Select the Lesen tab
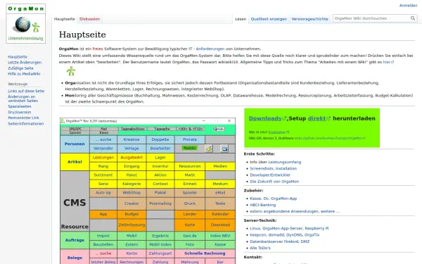This screenshot has width=422, height=264. coord(241,19)
